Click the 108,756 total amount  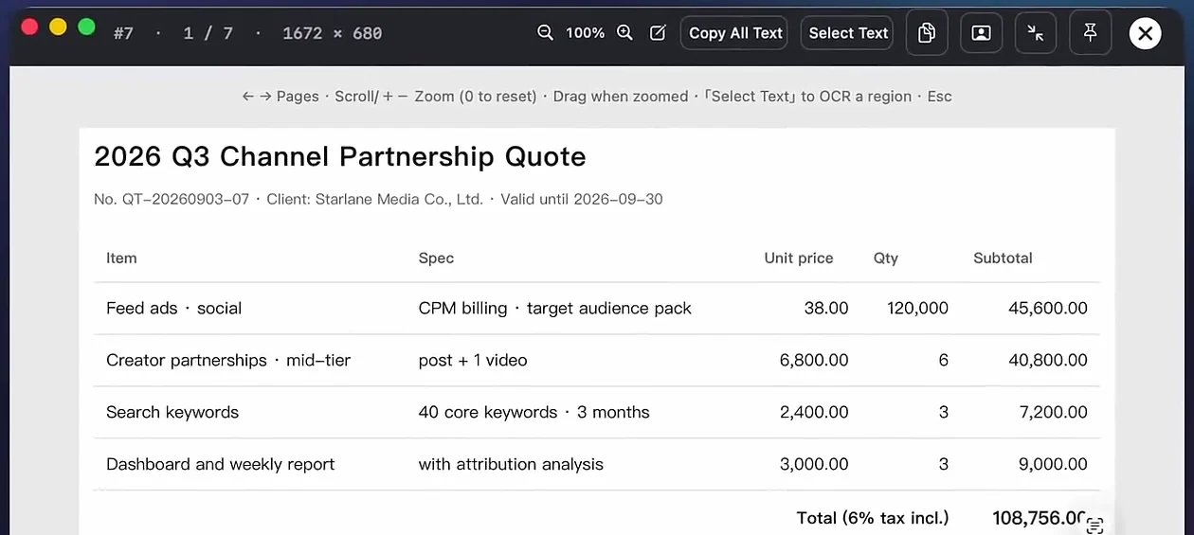click(x=1040, y=518)
